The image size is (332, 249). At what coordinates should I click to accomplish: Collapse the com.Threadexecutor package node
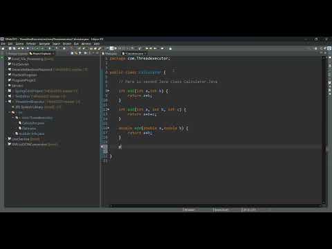[13, 118]
